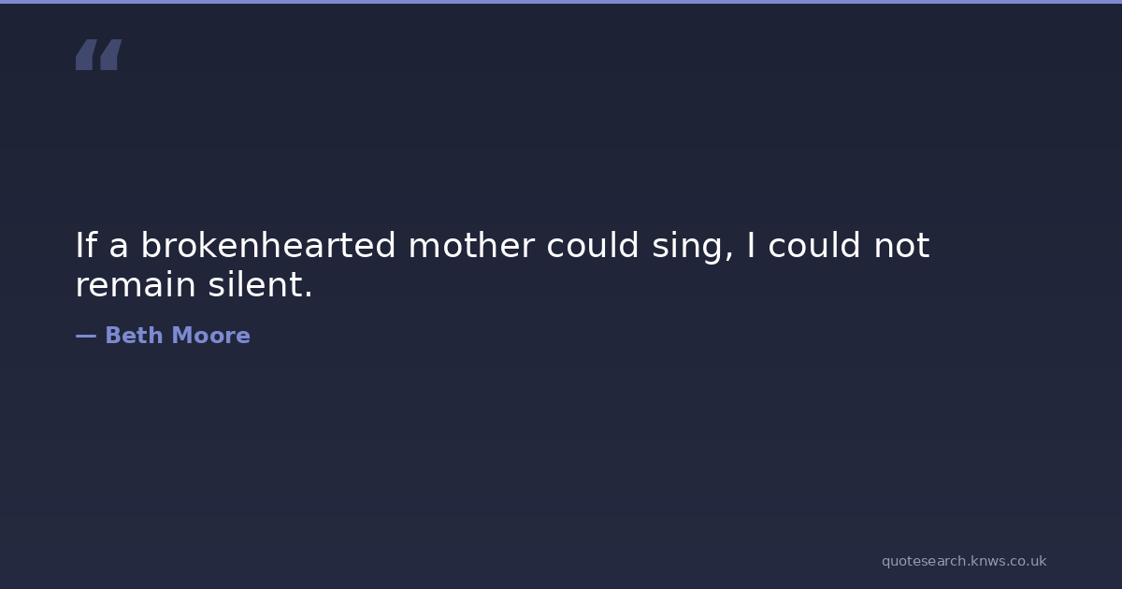Select the surname "Moore"
Screen dimensions: 1122x589
pos(207,336)
